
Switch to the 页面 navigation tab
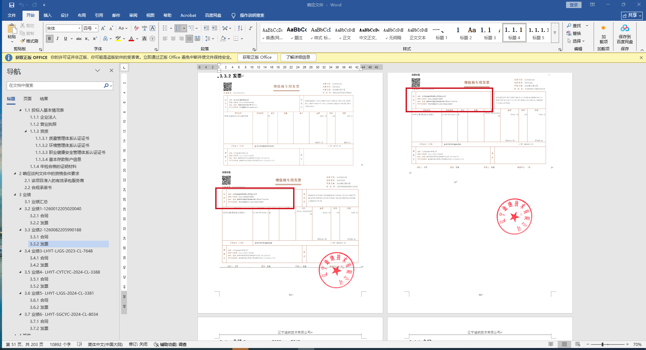(x=28, y=99)
